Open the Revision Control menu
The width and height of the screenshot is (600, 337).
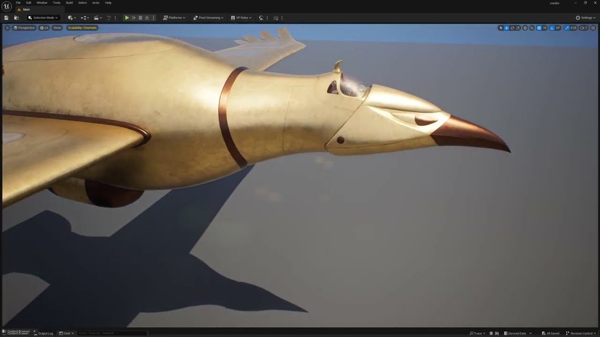click(x=581, y=333)
